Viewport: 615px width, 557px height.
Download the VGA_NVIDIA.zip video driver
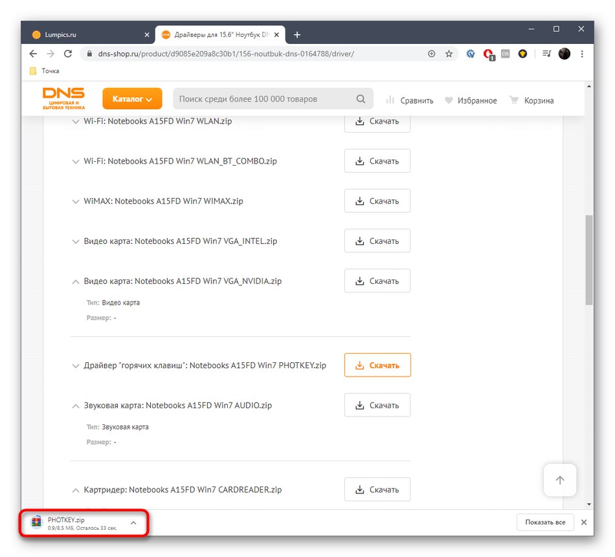(x=377, y=281)
